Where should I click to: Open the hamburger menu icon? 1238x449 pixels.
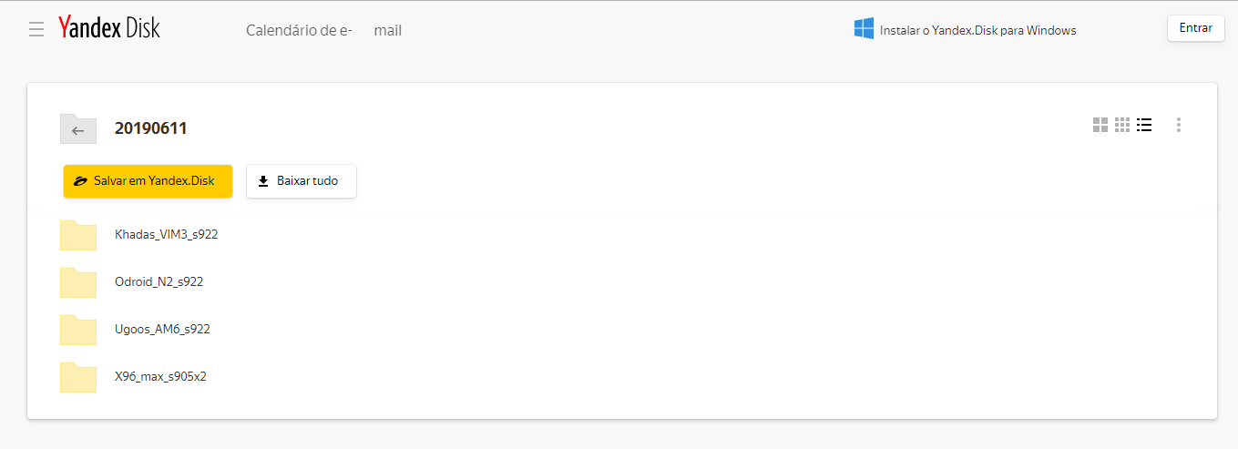click(36, 30)
